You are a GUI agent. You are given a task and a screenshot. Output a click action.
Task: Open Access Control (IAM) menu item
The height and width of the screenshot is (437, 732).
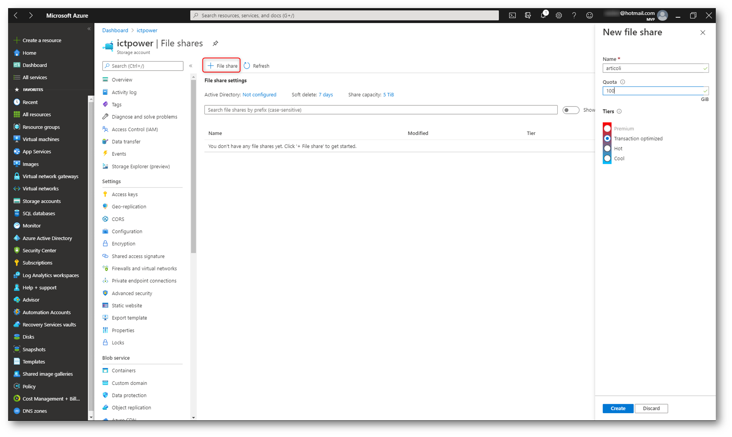(x=135, y=129)
